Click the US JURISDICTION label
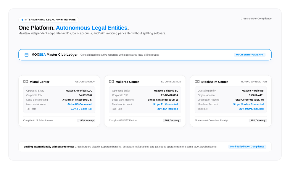 pos(85,82)
